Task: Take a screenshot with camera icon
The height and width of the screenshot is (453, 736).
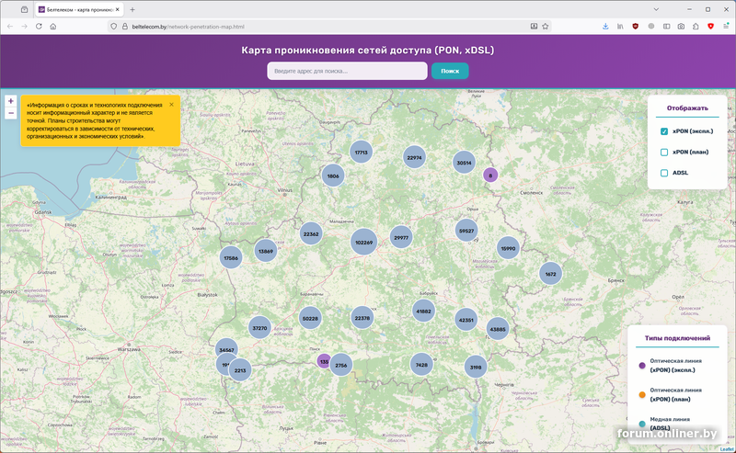Action: pyautogui.click(x=680, y=27)
